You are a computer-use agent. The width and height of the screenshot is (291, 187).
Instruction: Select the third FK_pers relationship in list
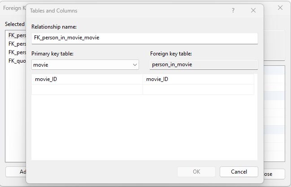16,52
